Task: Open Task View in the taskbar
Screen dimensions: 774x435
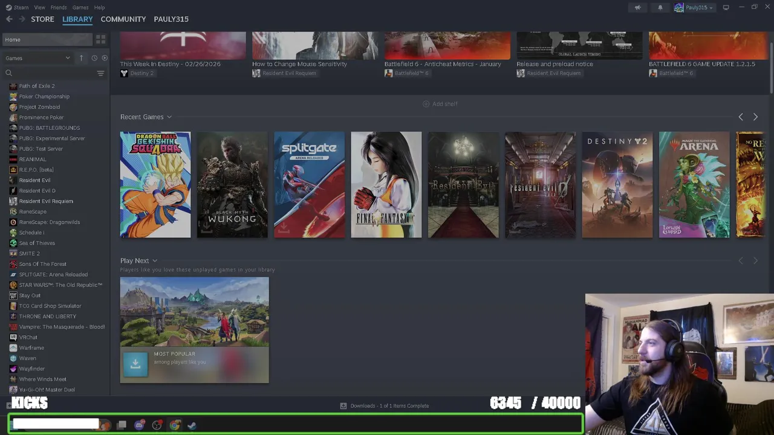Action: [122, 425]
